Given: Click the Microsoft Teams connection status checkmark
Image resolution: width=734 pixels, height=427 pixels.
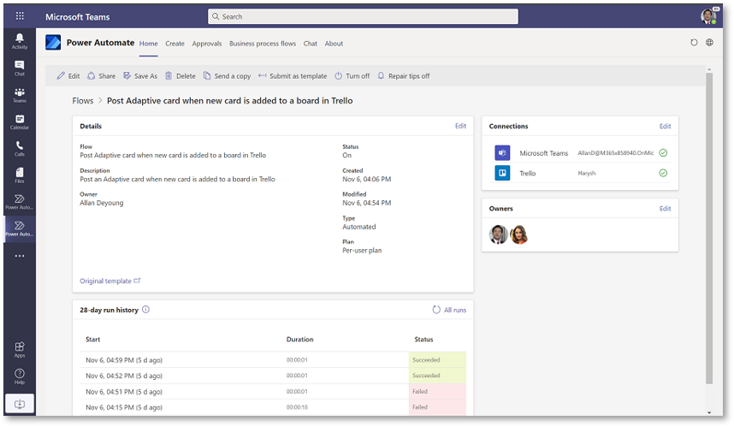Looking at the screenshot, I should (663, 152).
